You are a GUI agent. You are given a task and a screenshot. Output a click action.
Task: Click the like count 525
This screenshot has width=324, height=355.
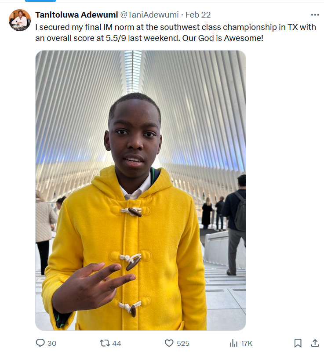coord(183,343)
